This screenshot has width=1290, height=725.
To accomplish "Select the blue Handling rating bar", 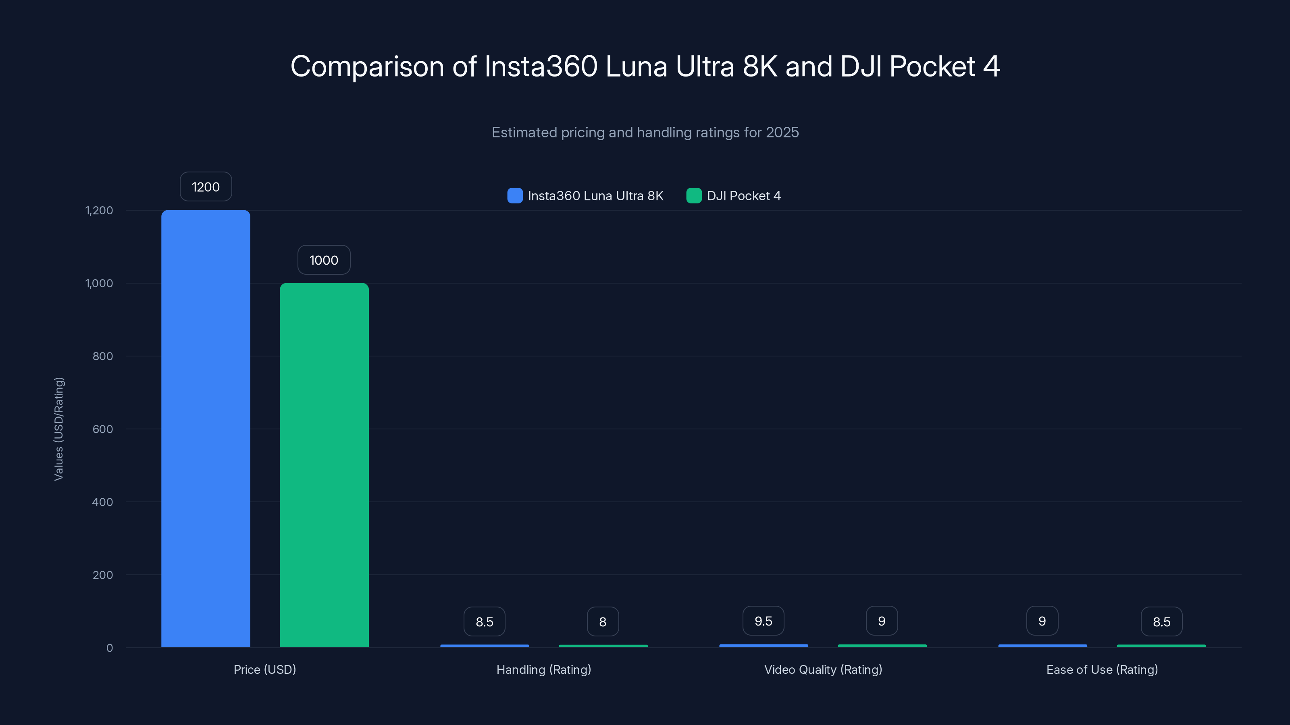I will [x=485, y=646].
